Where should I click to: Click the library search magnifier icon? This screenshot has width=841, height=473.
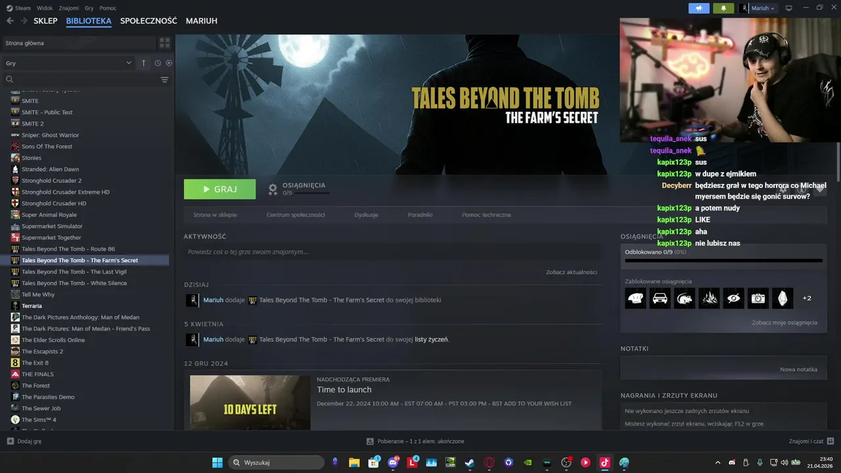pos(9,79)
